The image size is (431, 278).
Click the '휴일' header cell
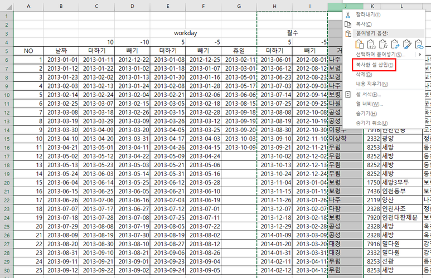tap(239, 51)
